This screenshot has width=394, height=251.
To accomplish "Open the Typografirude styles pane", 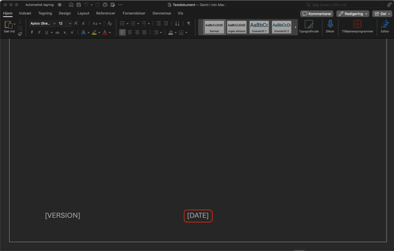I will tap(309, 26).
